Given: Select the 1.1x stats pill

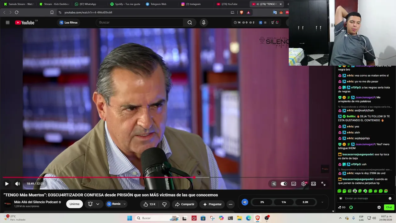Looking at the screenshot, I should (x=284, y=202).
